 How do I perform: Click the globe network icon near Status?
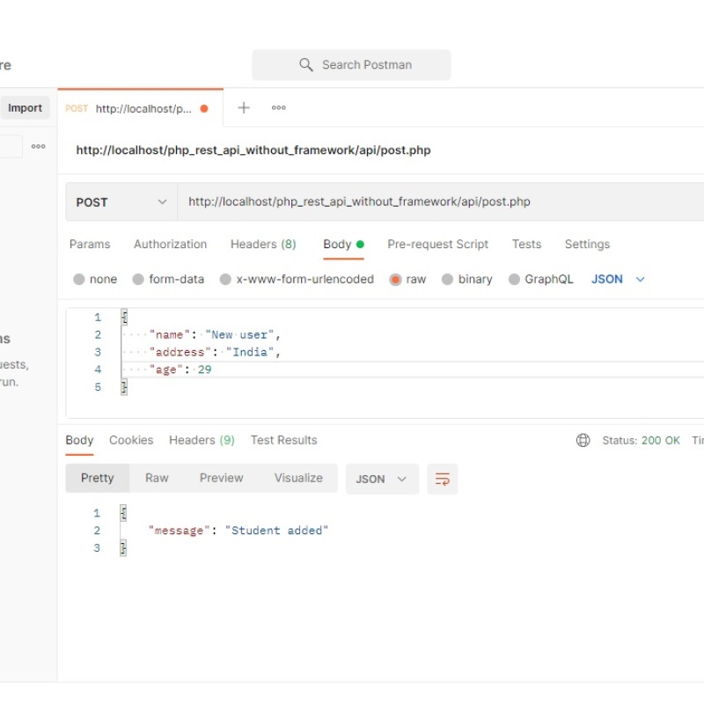tap(583, 440)
